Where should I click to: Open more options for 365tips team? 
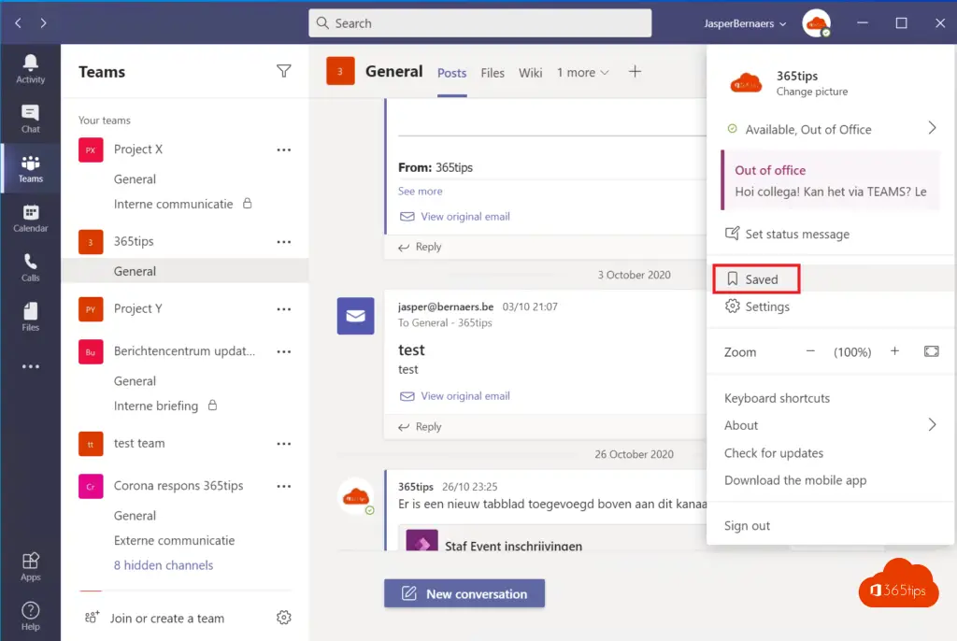(284, 242)
